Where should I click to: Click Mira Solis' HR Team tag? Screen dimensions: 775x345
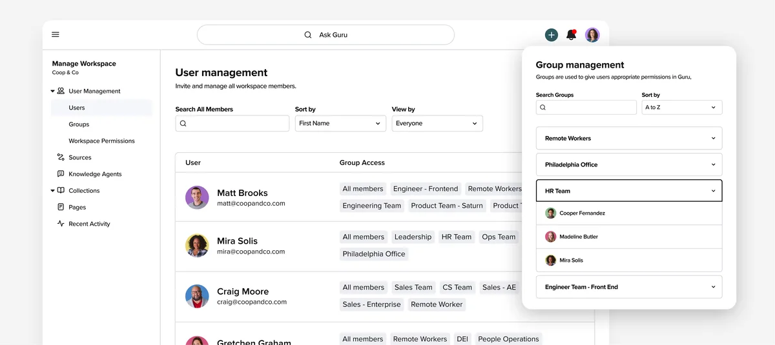(x=457, y=237)
